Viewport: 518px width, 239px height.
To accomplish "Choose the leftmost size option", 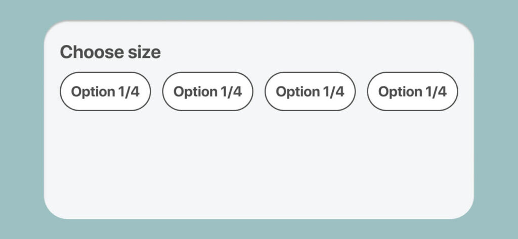I will click(105, 91).
